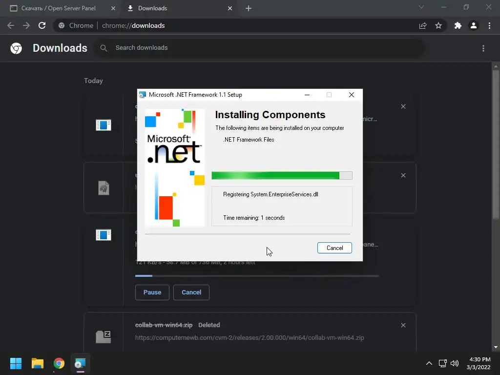Viewport: 500px width, 375px height.
Task: Minimize the .NET Framework Setup window
Action: (307, 95)
